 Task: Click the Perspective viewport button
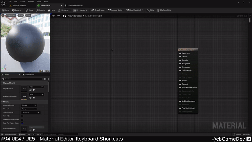(10, 15)
